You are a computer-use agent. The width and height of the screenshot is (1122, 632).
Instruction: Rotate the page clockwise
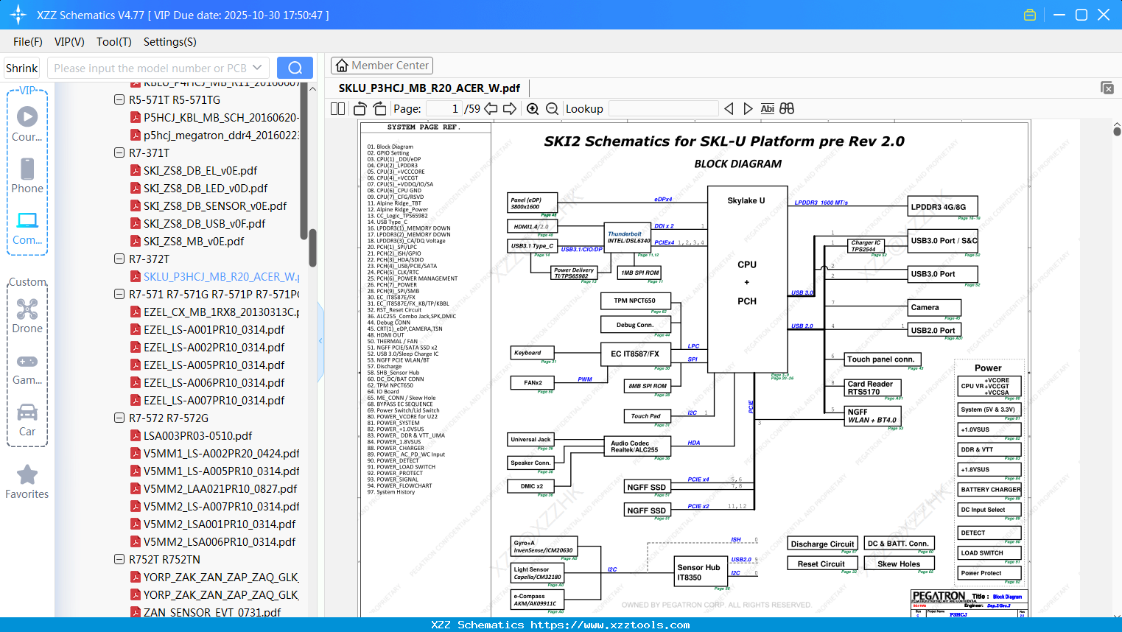(x=379, y=109)
